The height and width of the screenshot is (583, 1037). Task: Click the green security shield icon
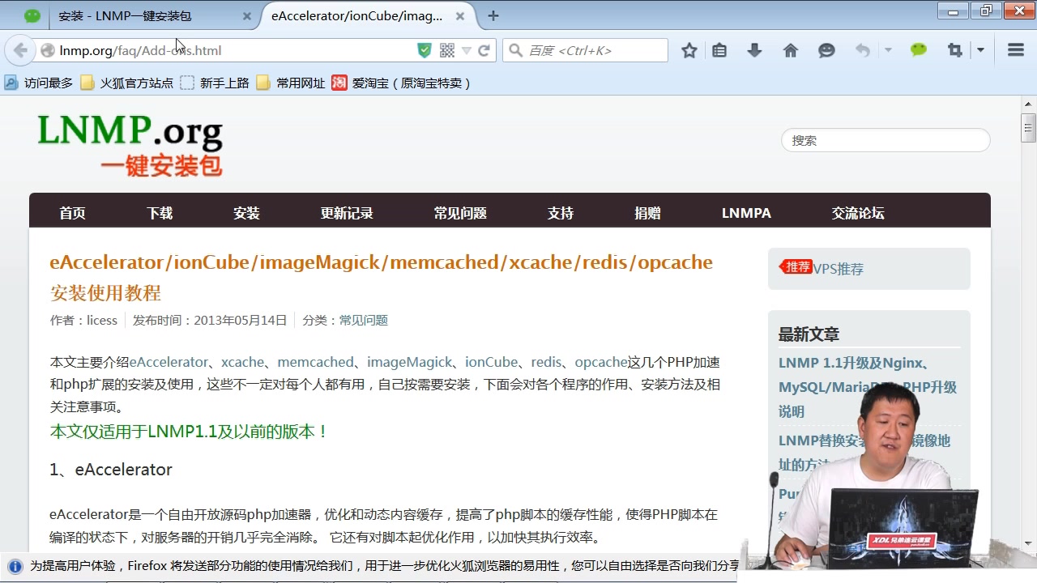pyautogui.click(x=425, y=50)
